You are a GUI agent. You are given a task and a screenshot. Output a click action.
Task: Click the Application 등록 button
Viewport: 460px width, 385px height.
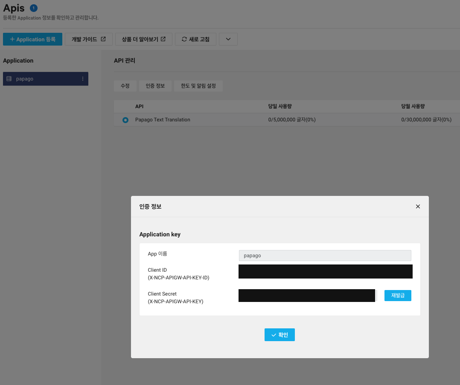(x=32, y=39)
